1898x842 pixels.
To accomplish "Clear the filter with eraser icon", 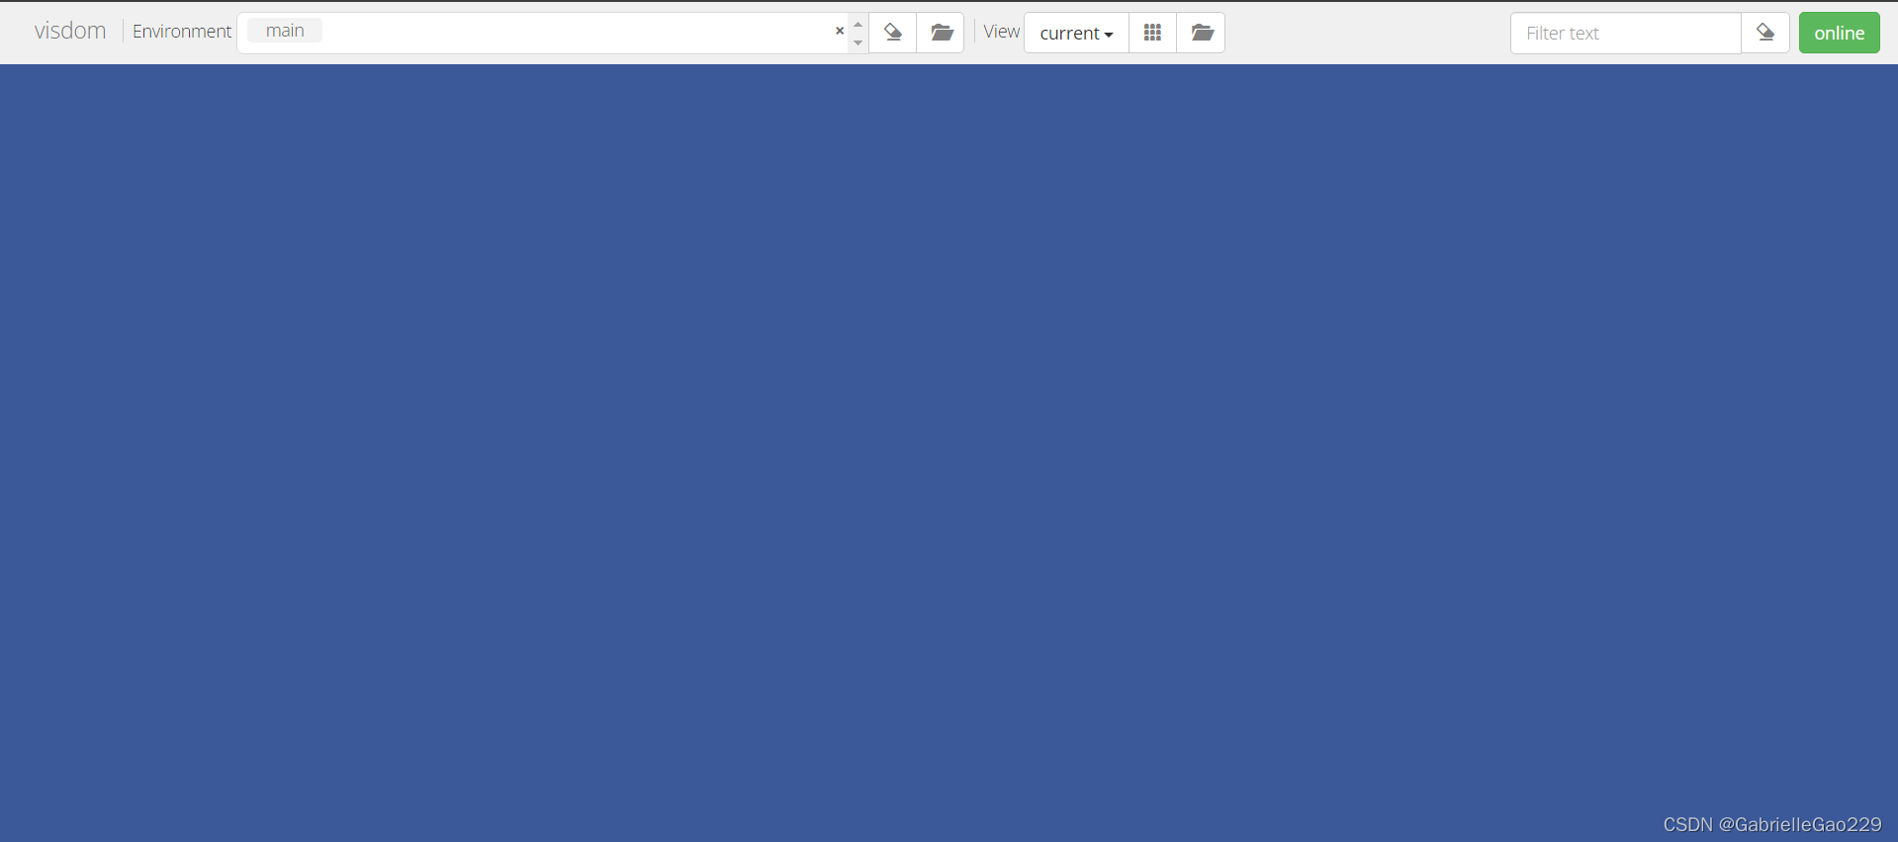I will click(x=1765, y=33).
